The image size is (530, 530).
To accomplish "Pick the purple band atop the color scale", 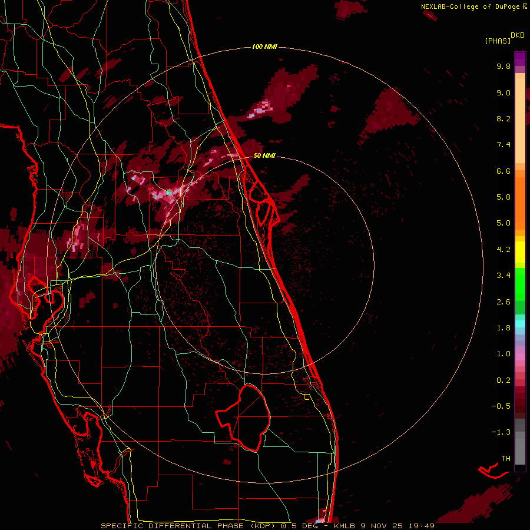I will tap(520, 59).
